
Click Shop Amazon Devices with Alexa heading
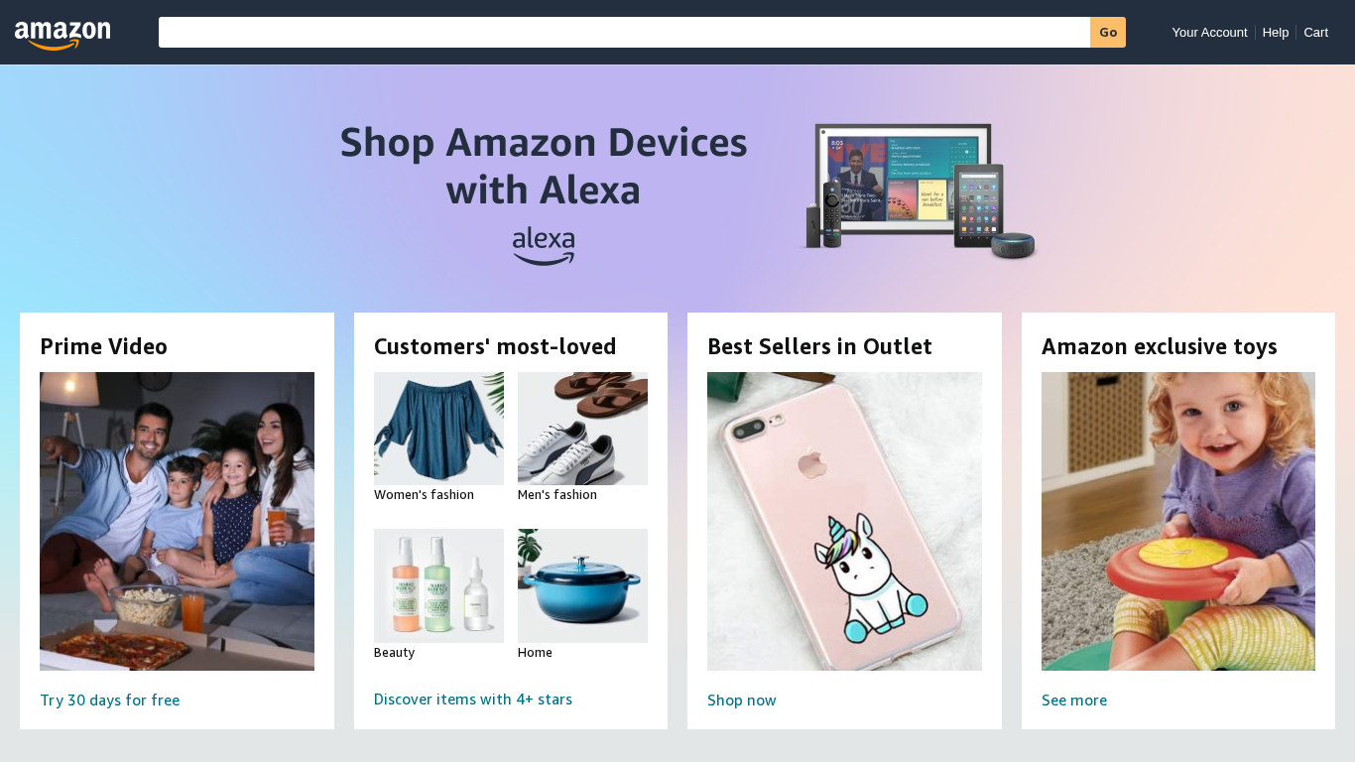coord(544,166)
